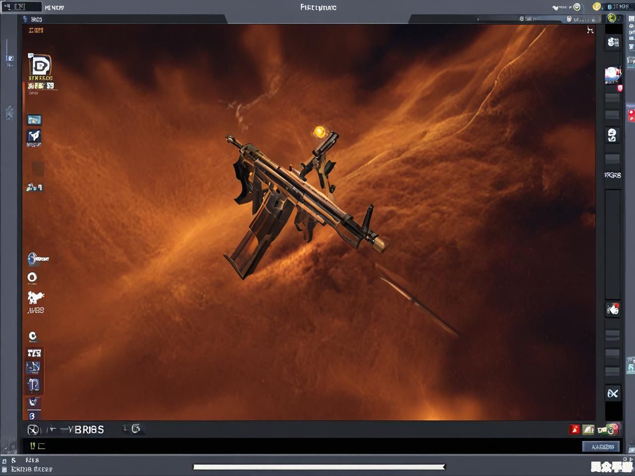The height and width of the screenshot is (476, 635).
Task: Click the white glyph label below the faded square
Action: 34,187
